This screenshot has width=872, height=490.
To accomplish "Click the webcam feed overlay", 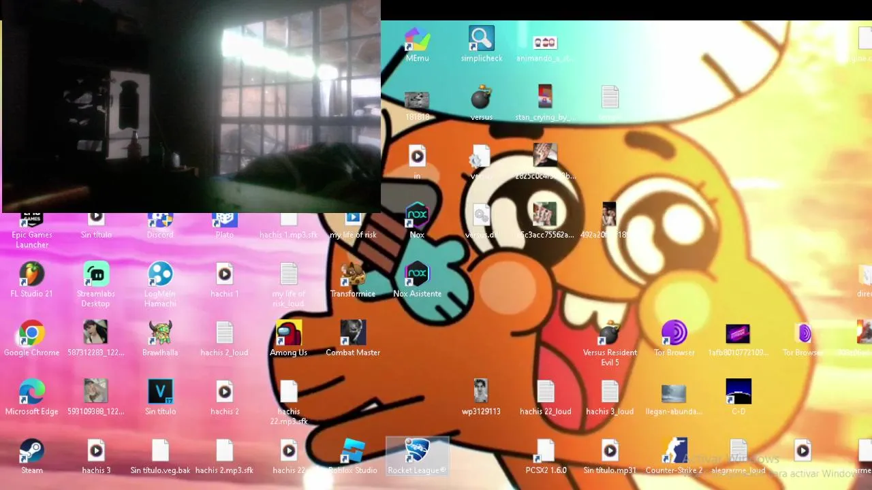I will coord(191,106).
